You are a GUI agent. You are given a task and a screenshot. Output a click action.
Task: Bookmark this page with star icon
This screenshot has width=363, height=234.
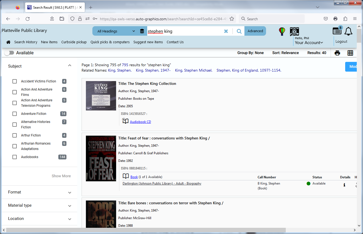click(x=231, y=19)
